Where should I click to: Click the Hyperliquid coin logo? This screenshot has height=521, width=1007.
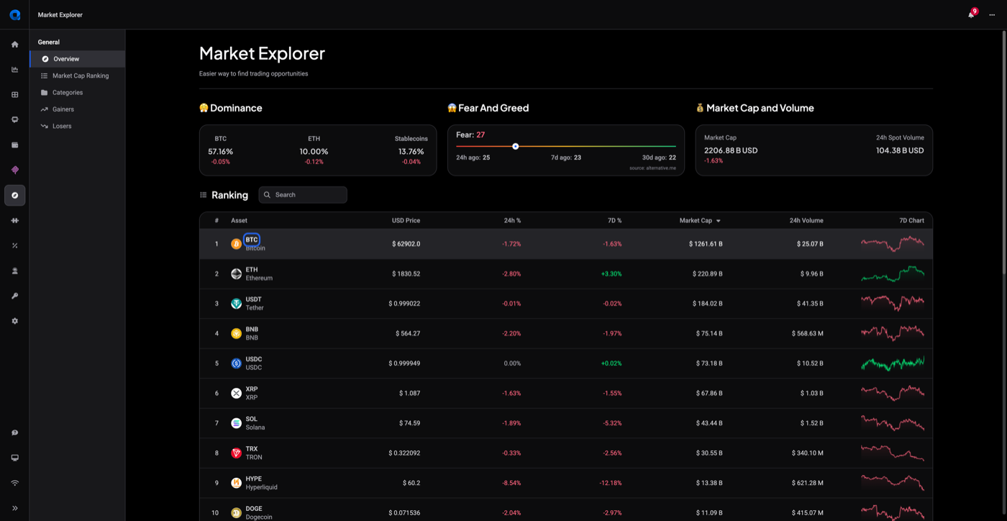point(236,483)
